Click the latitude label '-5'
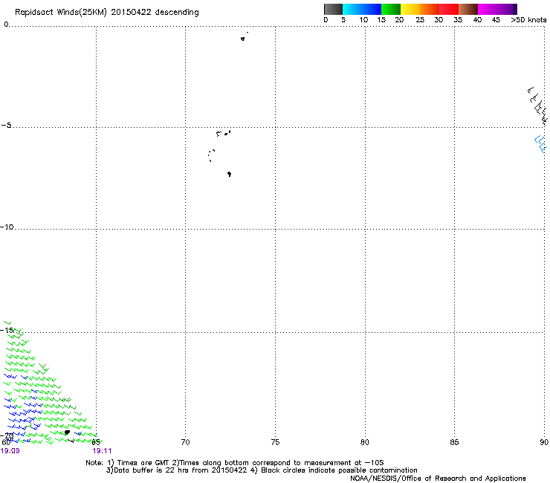The height and width of the screenshot is (483, 550). [x=6, y=125]
